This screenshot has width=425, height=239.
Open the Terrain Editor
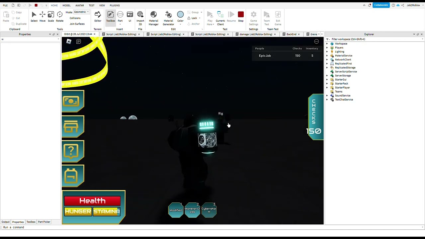(x=98, y=17)
